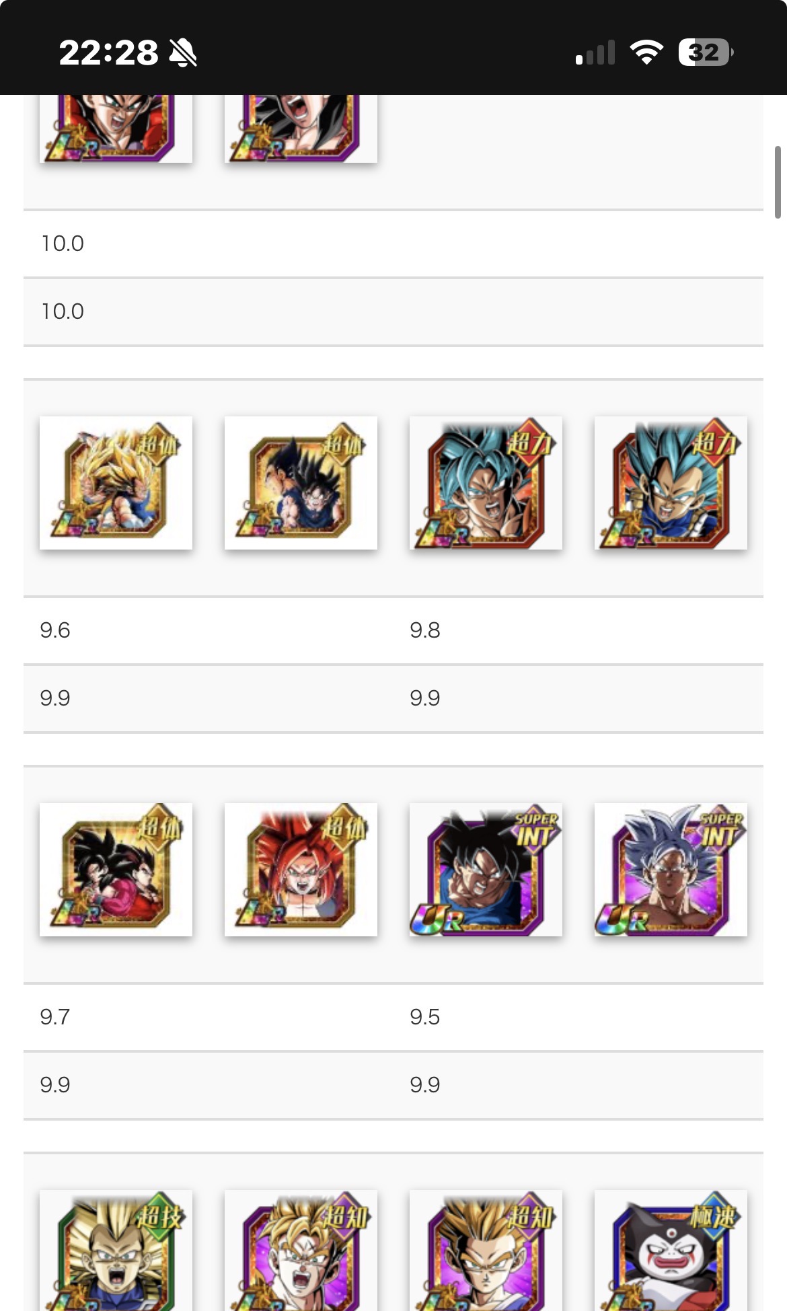Tap the partially visible Super Saiyan 4 Vegeta card at top
This screenshot has width=787, height=1311.
point(301,128)
